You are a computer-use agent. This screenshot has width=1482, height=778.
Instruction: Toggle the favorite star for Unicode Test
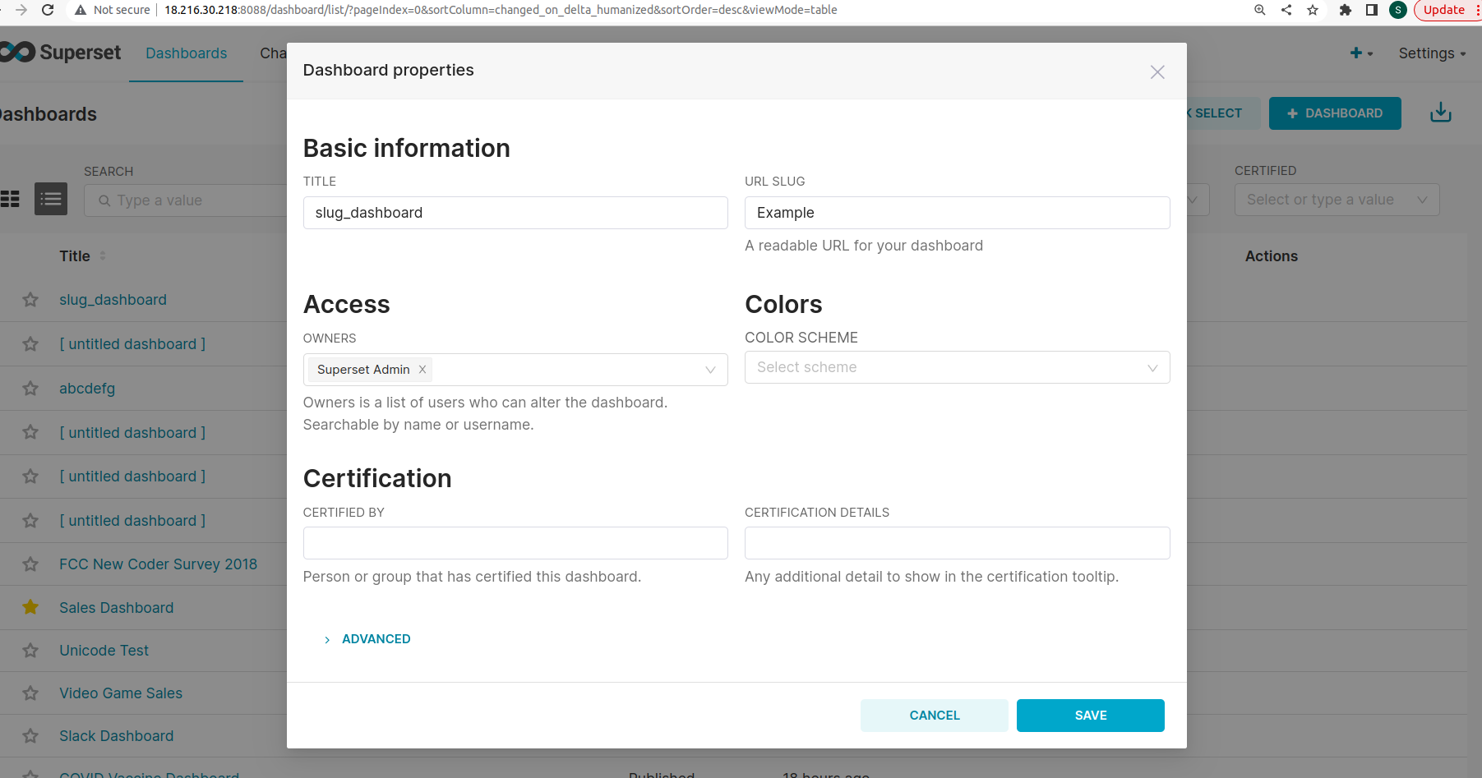click(30, 650)
